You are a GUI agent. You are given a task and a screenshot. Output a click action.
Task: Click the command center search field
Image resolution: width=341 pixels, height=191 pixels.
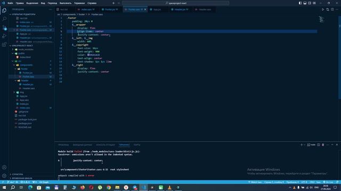[175, 3]
